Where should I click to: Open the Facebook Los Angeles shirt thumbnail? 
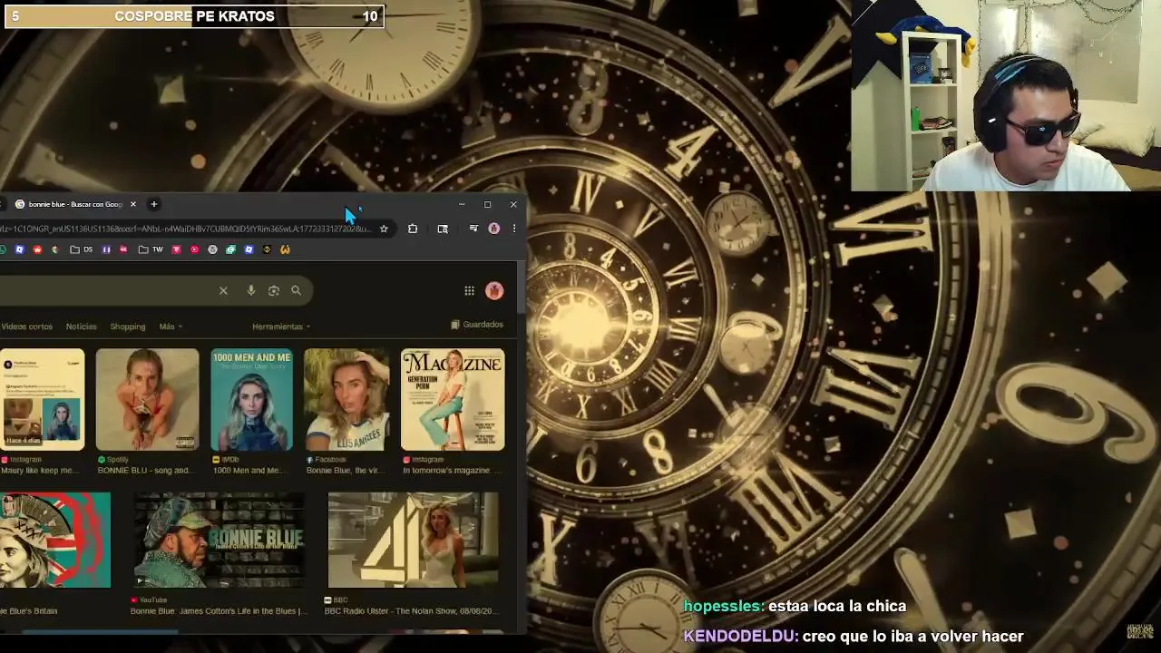tap(346, 400)
